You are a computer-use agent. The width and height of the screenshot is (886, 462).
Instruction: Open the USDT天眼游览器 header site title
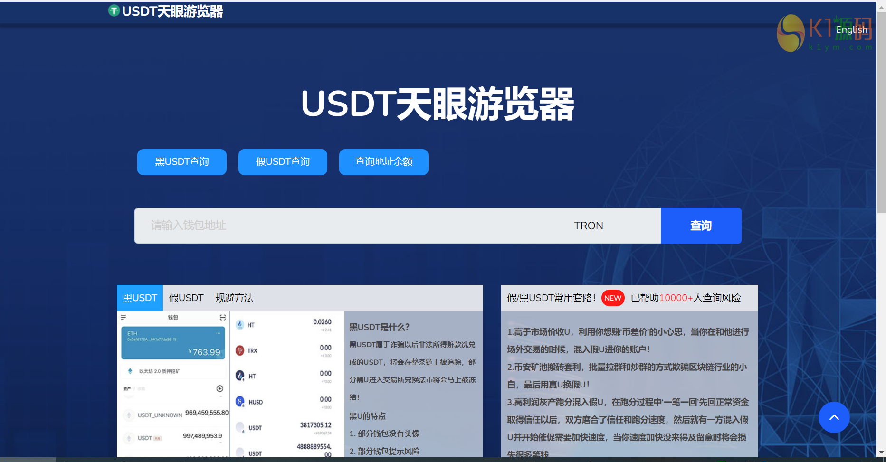coord(172,11)
